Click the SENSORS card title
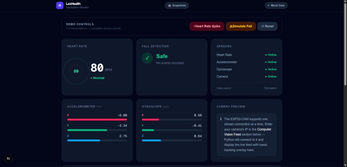347x167 pixels. click(x=224, y=46)
